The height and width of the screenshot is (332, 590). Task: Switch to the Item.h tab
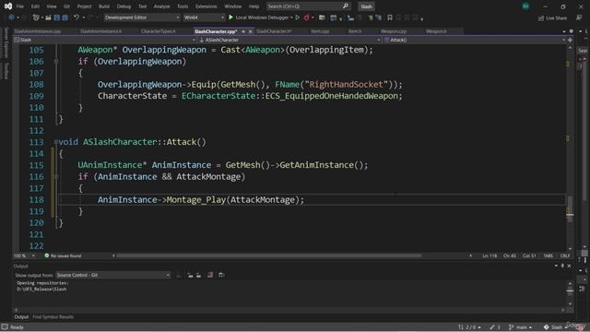click(x=355, y=31)
